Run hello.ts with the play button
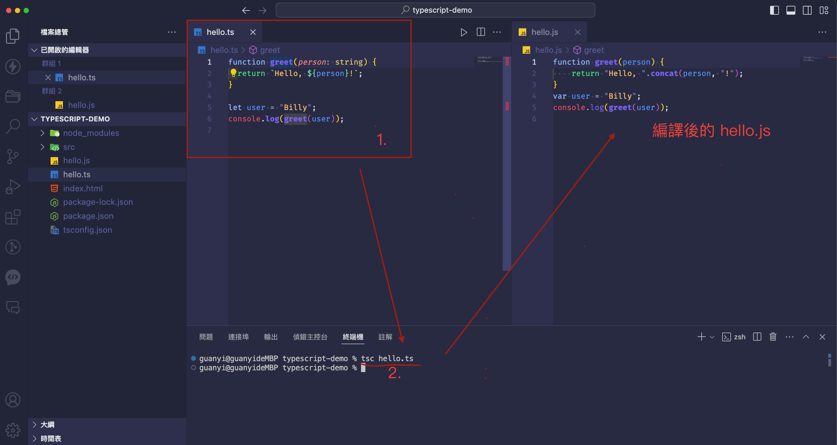This screenshot has height=445, width=837. click(464, 32)
